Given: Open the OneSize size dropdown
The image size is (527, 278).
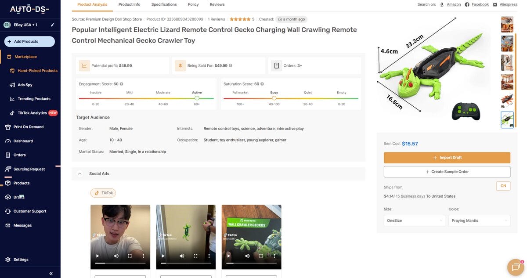Looking at the screenshot, I should [415, 220].
